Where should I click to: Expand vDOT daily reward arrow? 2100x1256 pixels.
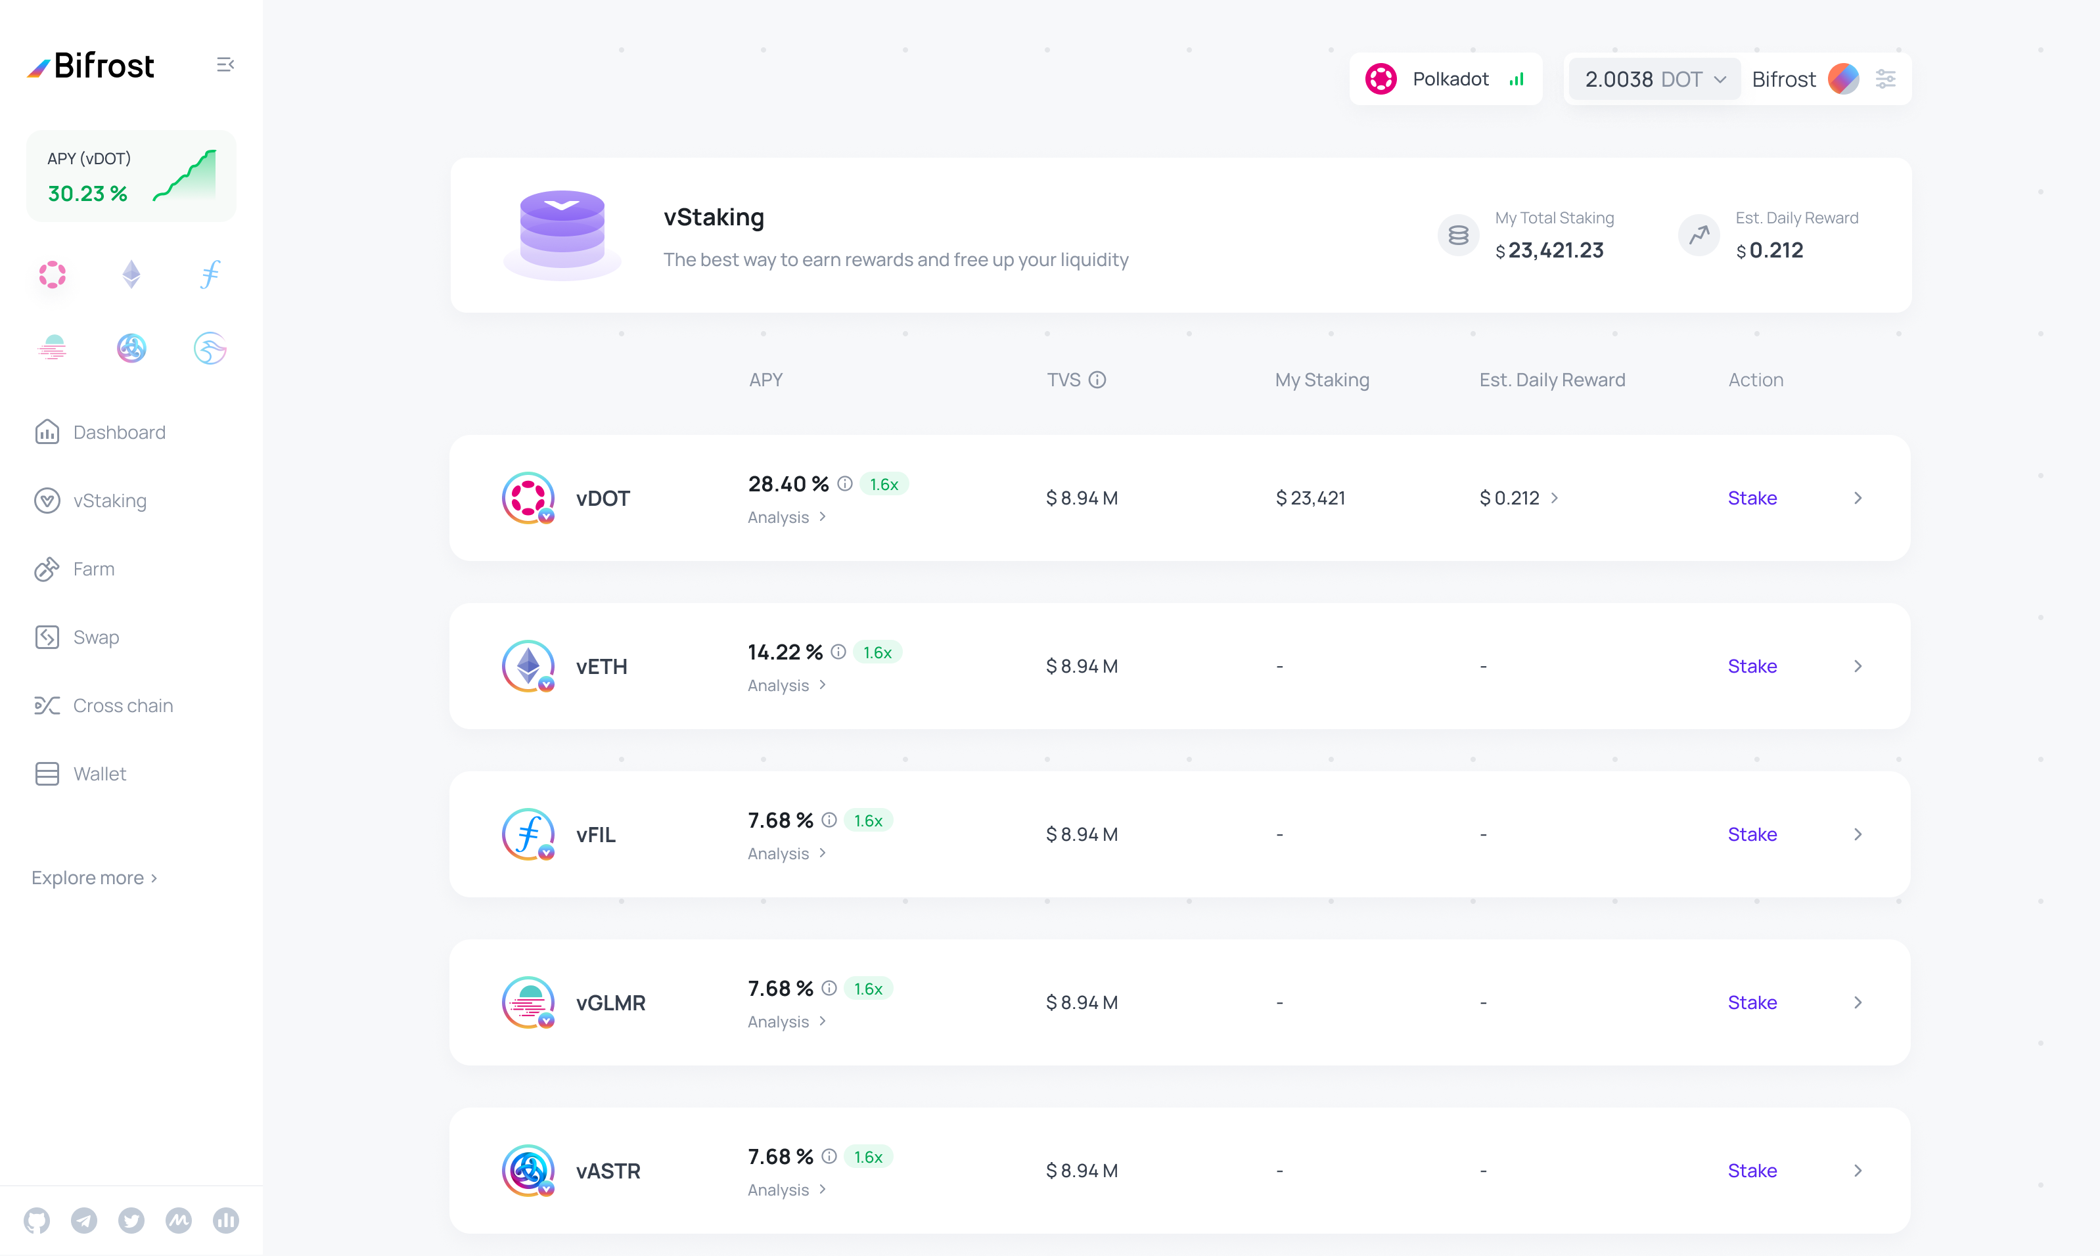[x=1554, y=498]
